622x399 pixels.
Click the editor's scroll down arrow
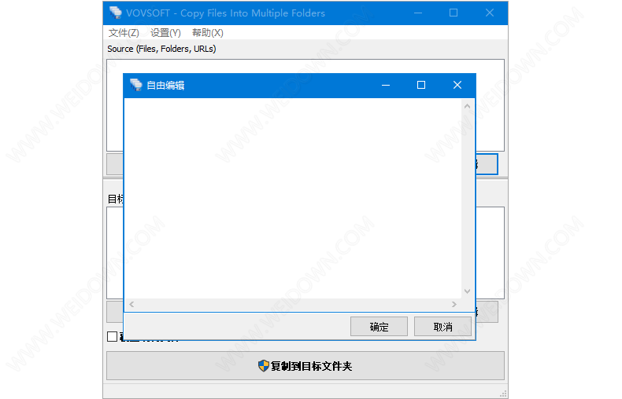[x=467, y=291]
